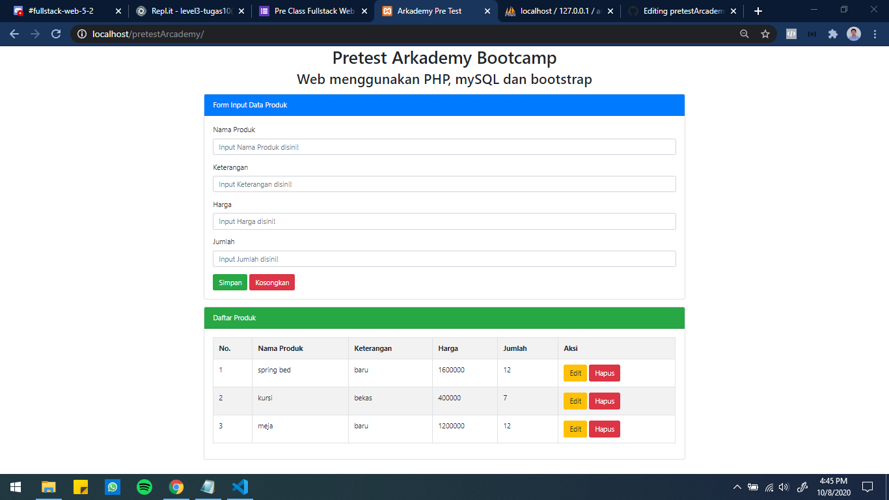This screenshot has height=500, width=889.
Task: Focus the Keterangan input field
Action: tap(444, 184)
